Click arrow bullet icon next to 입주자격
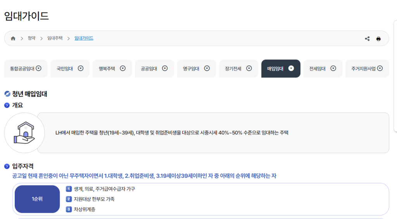Image resolution: width=397 pixels, height=219 pixels. point(7,166)
